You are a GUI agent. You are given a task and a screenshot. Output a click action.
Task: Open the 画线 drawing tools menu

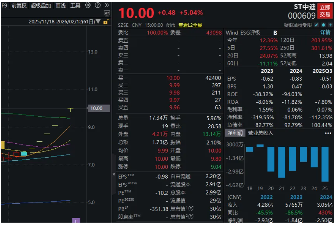[61, 5]
